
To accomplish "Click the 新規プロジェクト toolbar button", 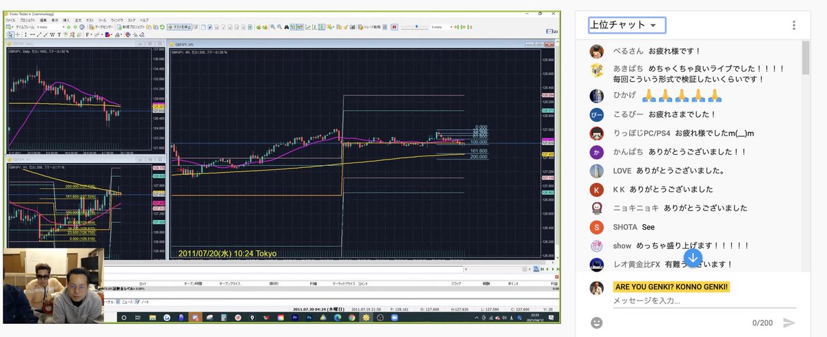I will (132, 27).
